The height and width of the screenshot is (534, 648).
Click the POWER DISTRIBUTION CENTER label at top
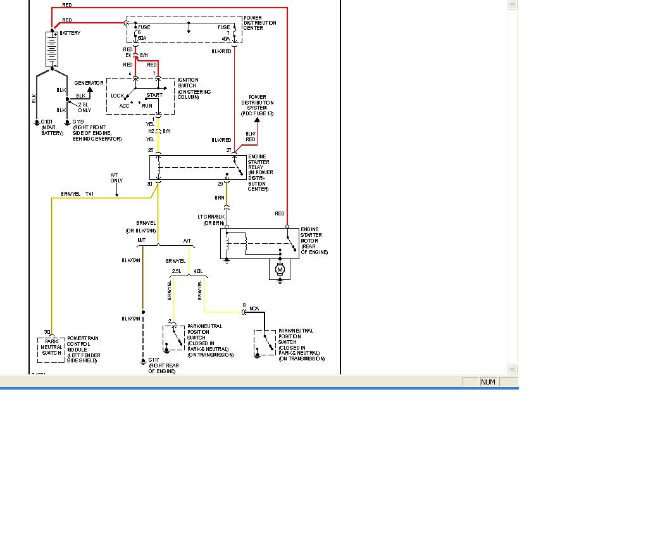coord(259,23)
